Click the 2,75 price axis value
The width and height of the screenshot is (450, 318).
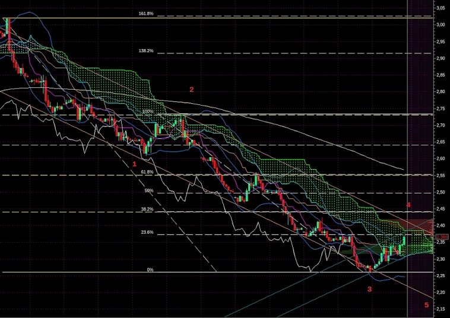441,109
